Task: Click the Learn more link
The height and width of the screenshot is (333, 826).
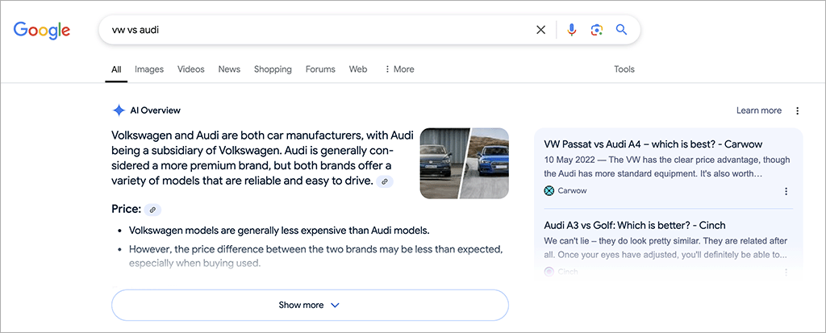Action: [x=758, y=110]
